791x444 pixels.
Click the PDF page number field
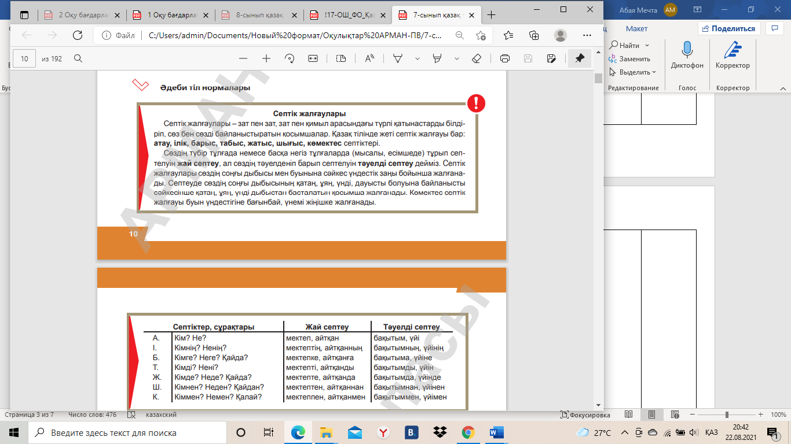pyautogui.click(x=24, y=58)
